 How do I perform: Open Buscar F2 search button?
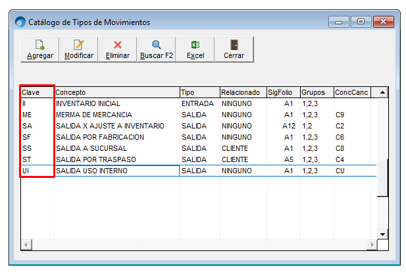(157, 49)
